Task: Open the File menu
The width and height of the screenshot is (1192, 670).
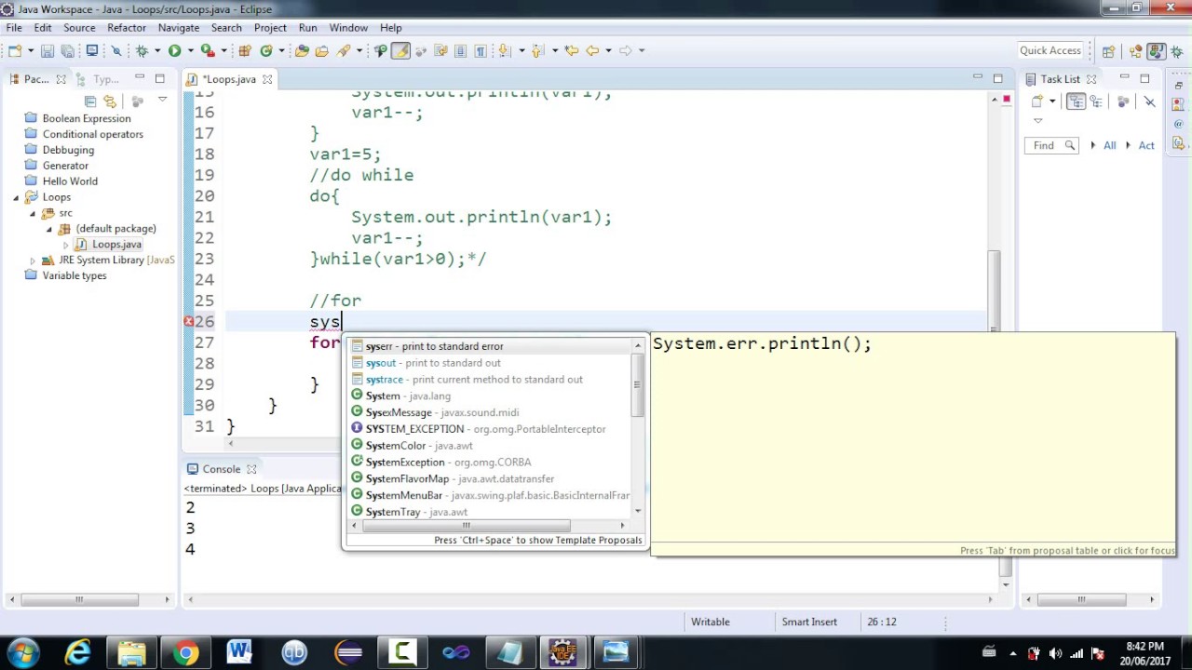Action: [14, 28]
